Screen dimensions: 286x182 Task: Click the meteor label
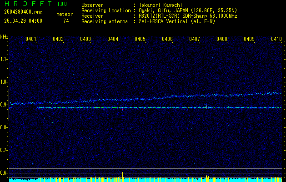tap(65, 14)
